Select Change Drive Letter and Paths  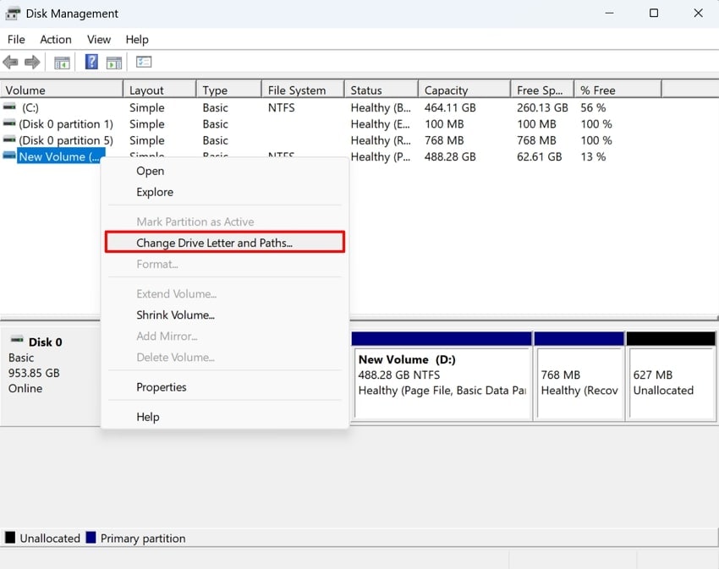pyautogui.click(x=225, y=242)
